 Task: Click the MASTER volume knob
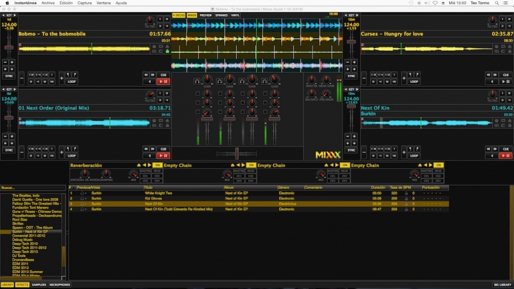[311, 79]
